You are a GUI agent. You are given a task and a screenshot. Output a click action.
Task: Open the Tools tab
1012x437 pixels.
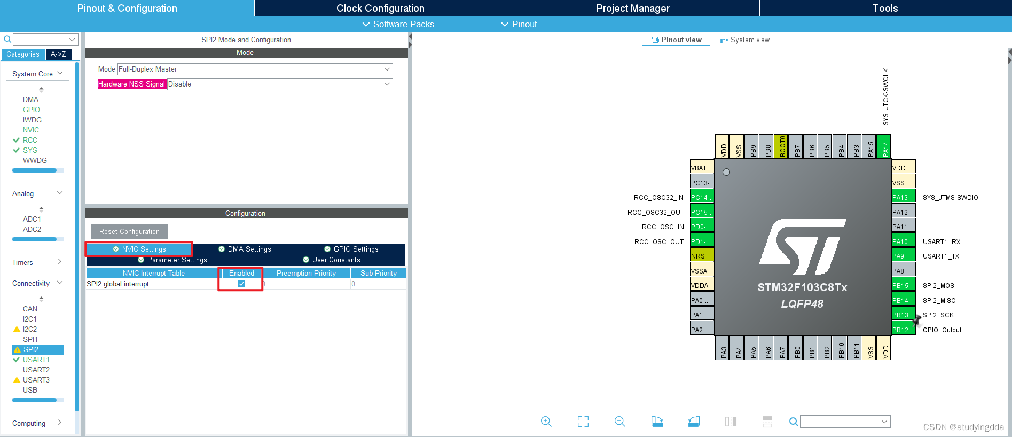pos(885,8)
